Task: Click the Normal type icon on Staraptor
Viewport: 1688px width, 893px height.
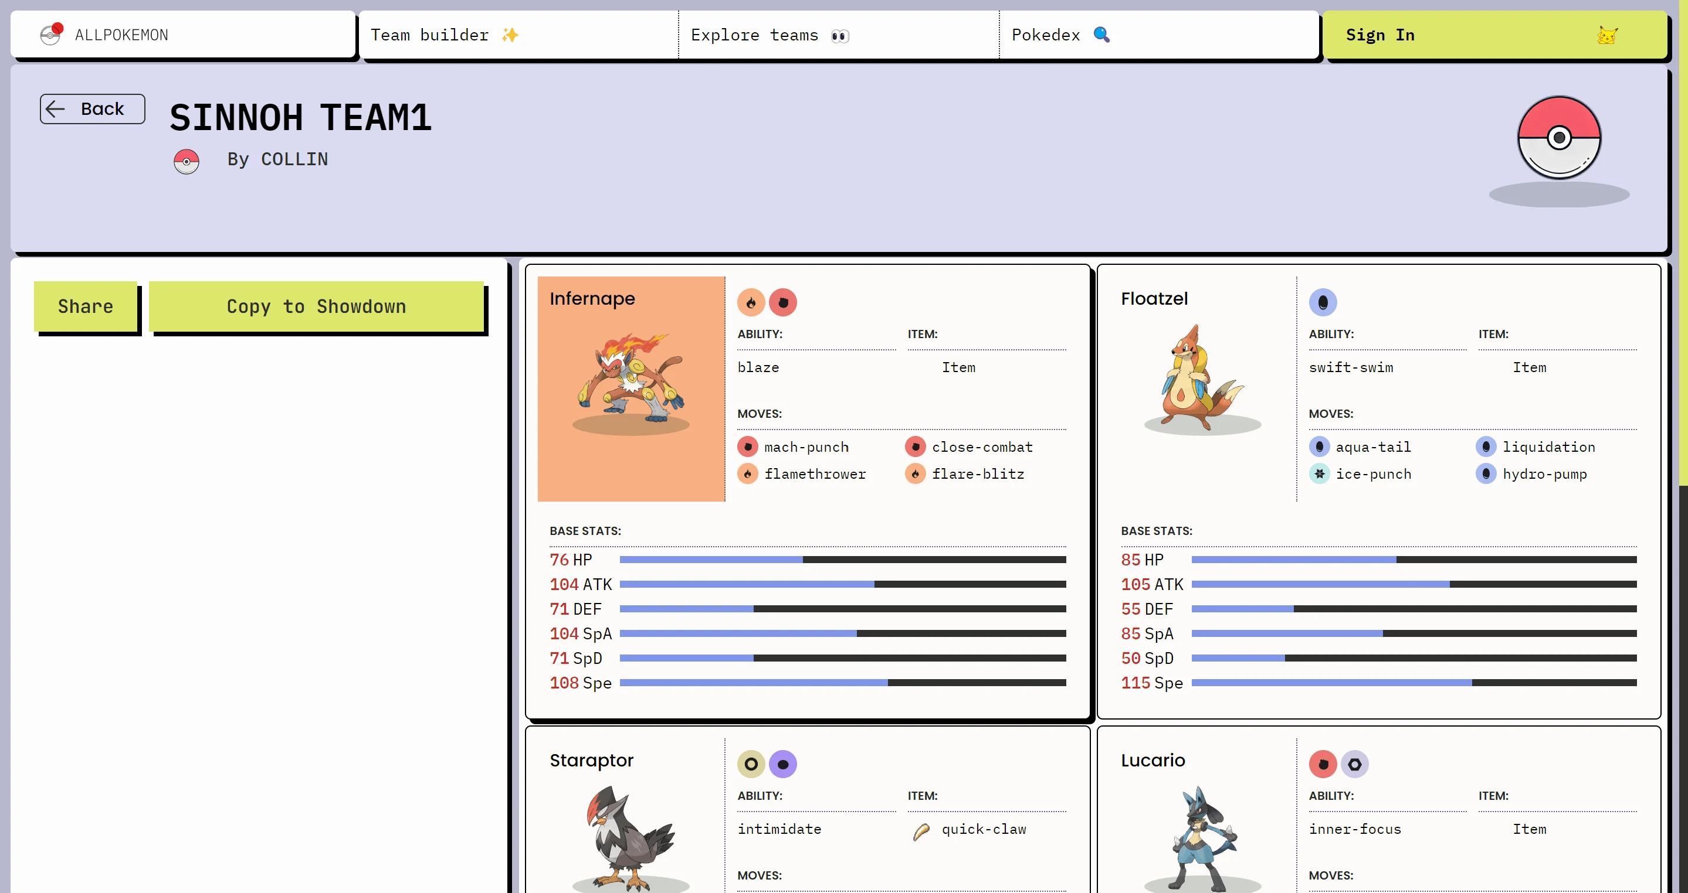Action: click(x=750, y=764)
